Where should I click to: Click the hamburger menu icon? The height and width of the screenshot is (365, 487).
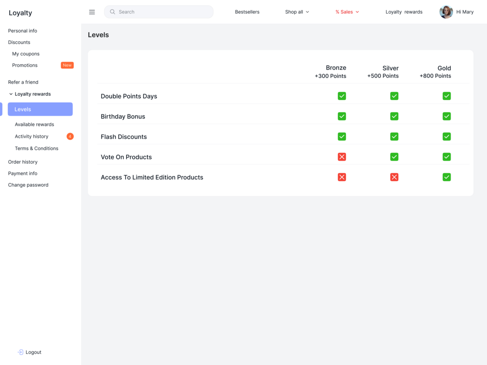click(x=92, y=12)
